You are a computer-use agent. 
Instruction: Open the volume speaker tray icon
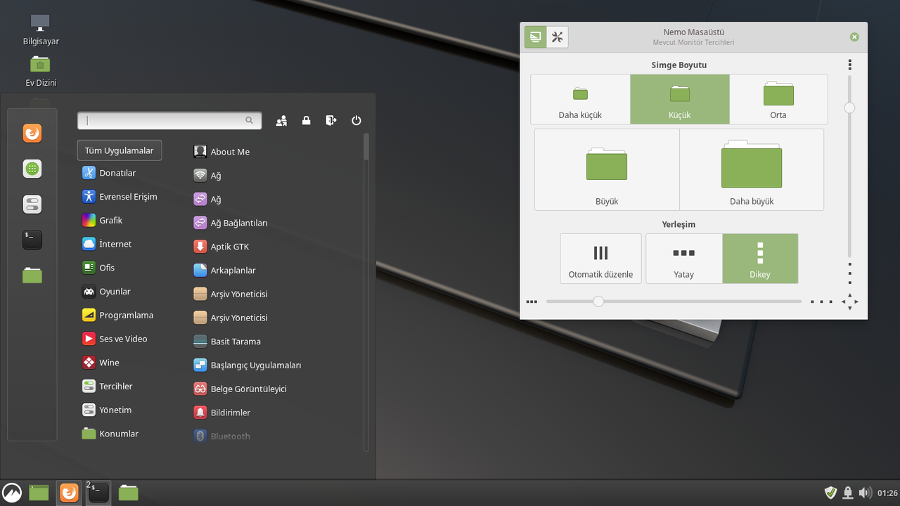coord(865,493)
